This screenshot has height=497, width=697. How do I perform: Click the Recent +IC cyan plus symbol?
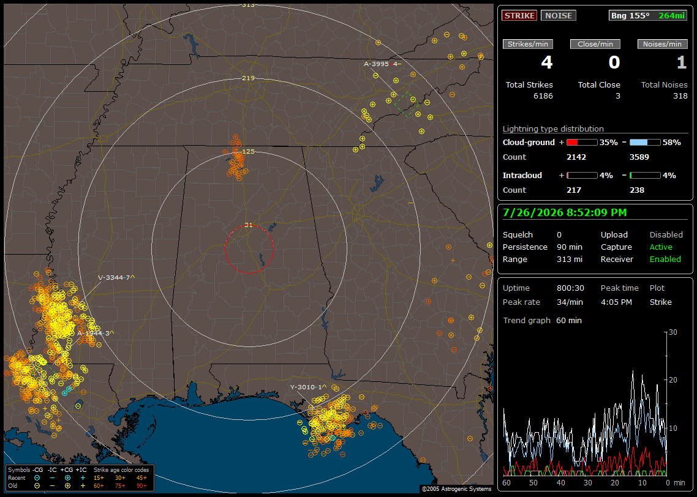[83, 478]
